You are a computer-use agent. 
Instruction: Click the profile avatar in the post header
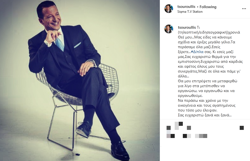pyautogui.click(x=169, y=9)
